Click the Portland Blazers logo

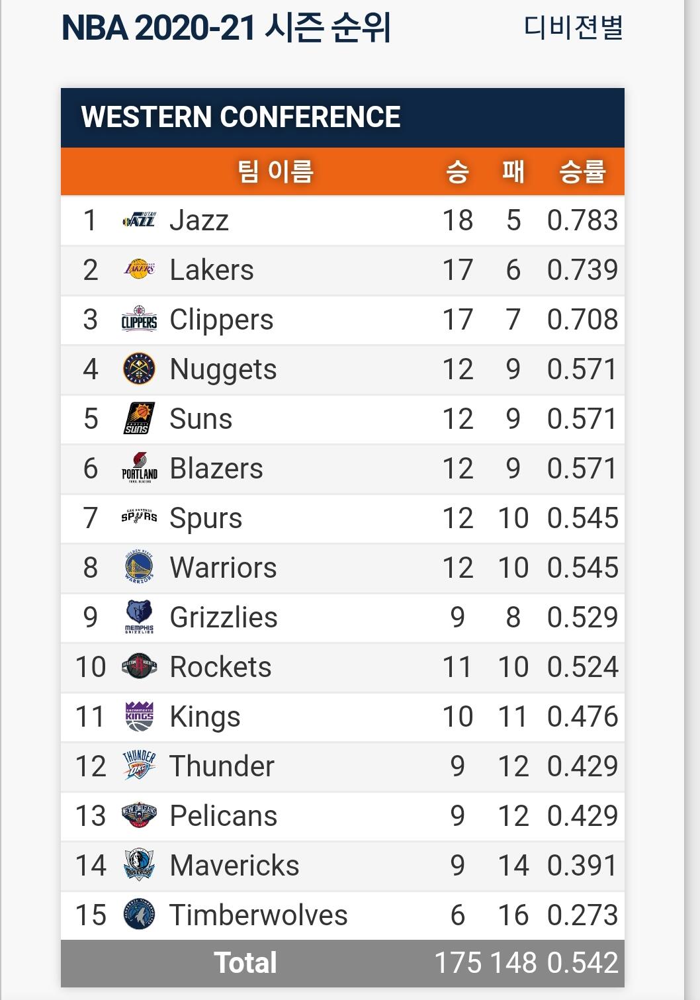coord(140,468)
